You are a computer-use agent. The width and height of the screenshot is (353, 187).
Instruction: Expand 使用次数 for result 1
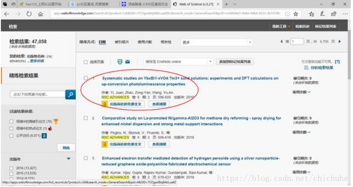coord(301,92)
